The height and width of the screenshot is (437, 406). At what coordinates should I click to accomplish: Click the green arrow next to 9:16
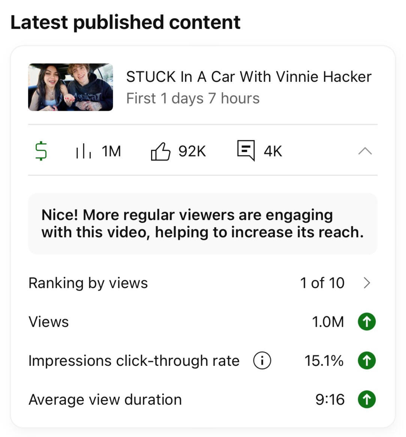pyautogui.click(x=367, y=399)
